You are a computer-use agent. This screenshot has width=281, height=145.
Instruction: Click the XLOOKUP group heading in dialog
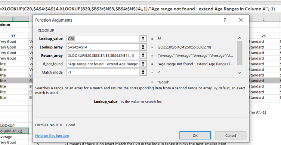[46, 30]
